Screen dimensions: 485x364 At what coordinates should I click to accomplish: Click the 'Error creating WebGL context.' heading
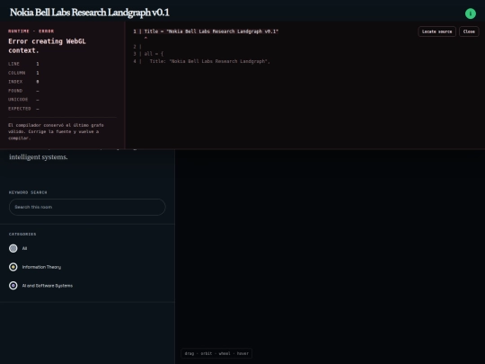tap(47, 46)
